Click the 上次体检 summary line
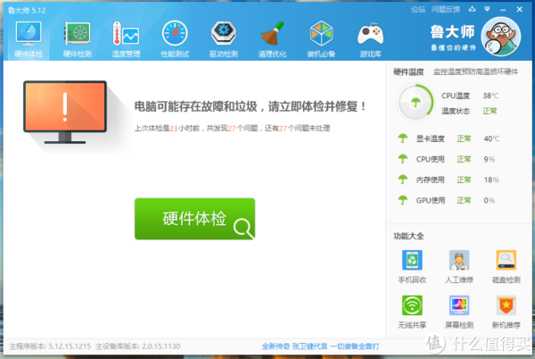The width and height of the screenshot is (535, 359). 232,128
